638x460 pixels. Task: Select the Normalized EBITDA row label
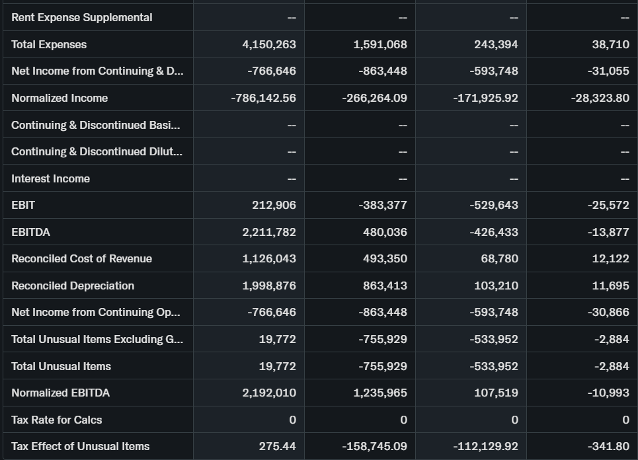[60, 393]
